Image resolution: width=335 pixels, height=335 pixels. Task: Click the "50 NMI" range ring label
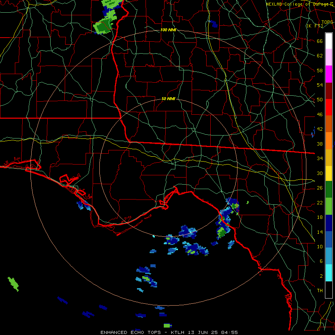168,99
